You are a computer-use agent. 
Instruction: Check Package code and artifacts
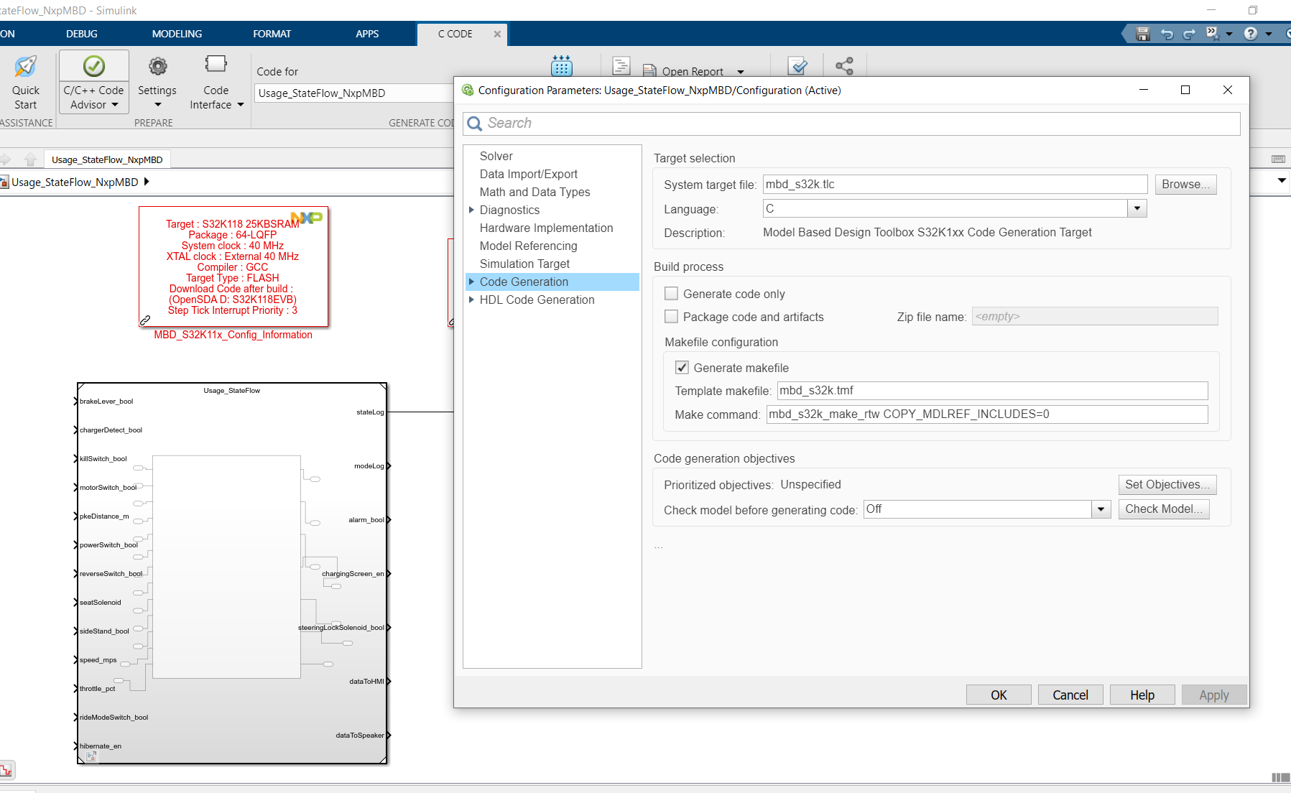tap(671, 316)
